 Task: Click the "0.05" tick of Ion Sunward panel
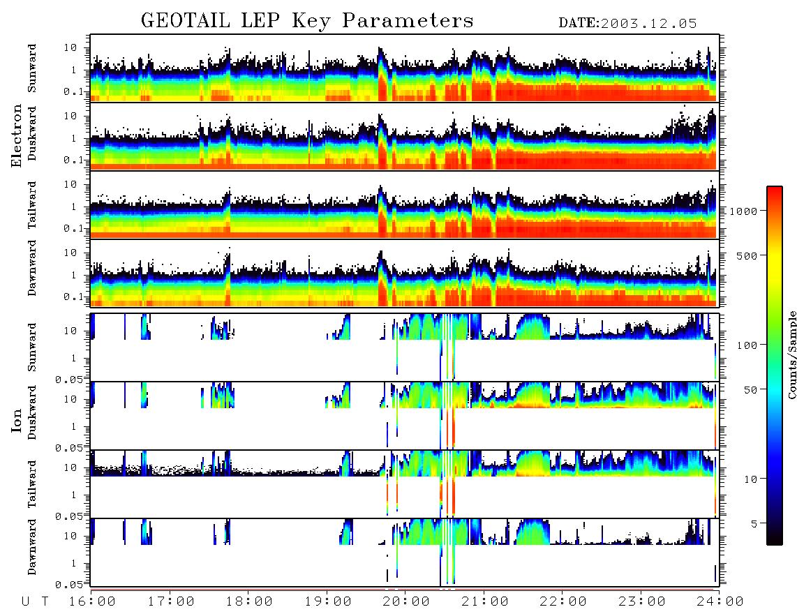pyautogui.click(x=69, y=379)
